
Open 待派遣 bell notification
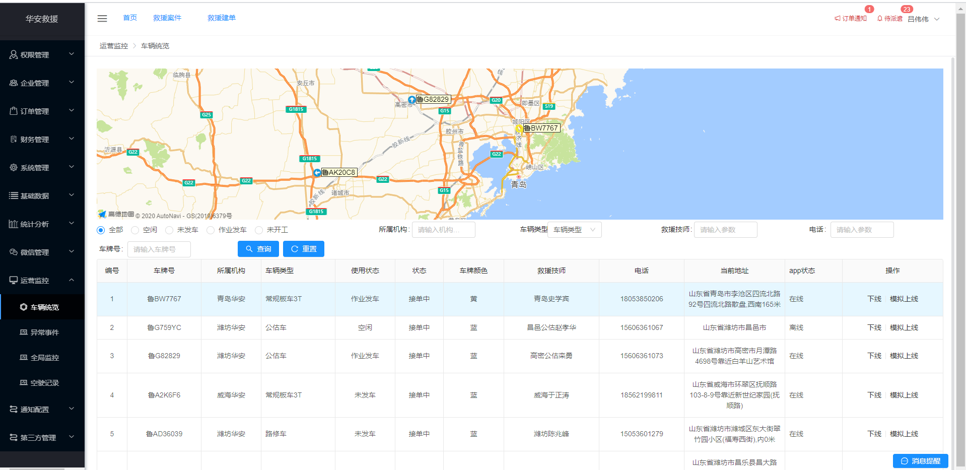[x=890, y=19]
